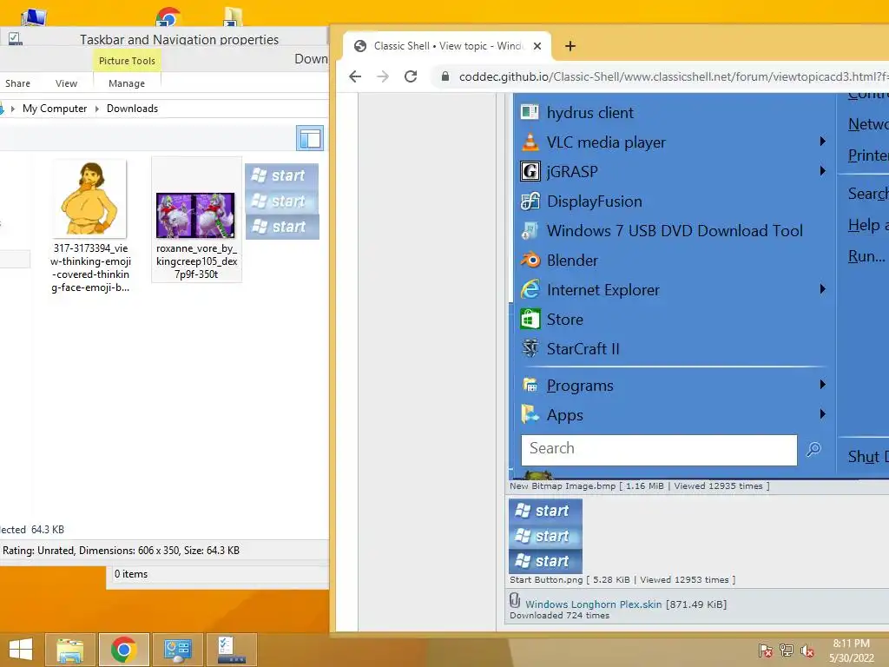Click My Computer in the address breadcrumb

[55, 109]
